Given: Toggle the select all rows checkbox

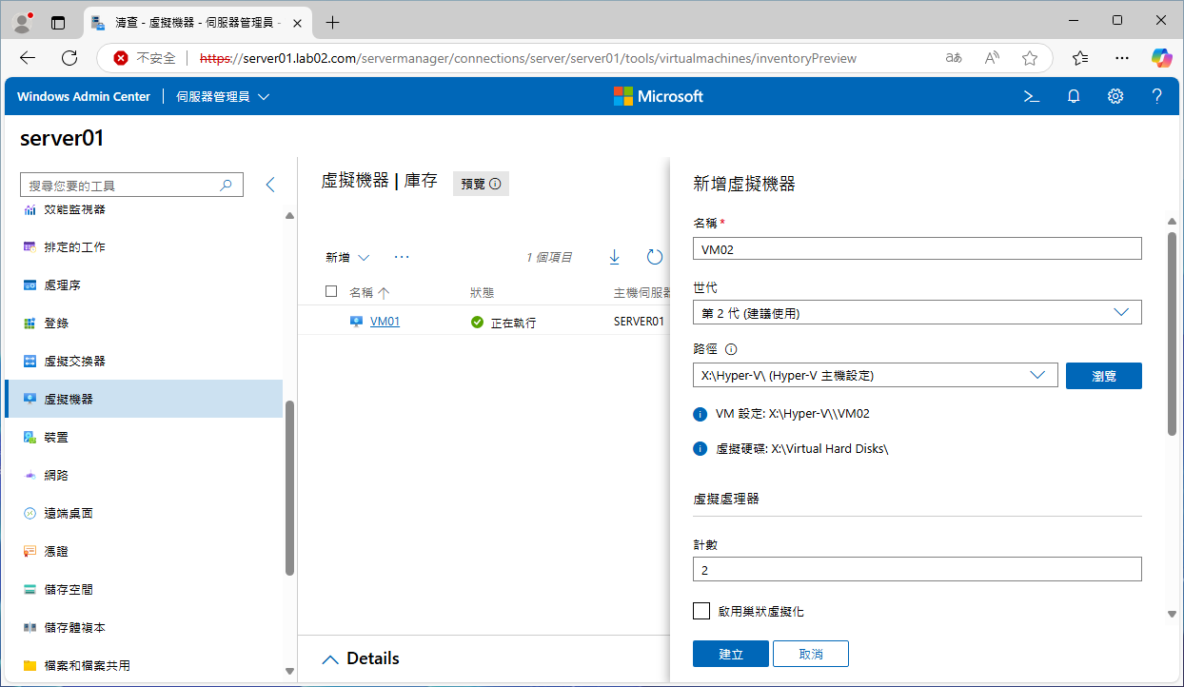Looking at the screenshot, I should click(x=331, y=292).
